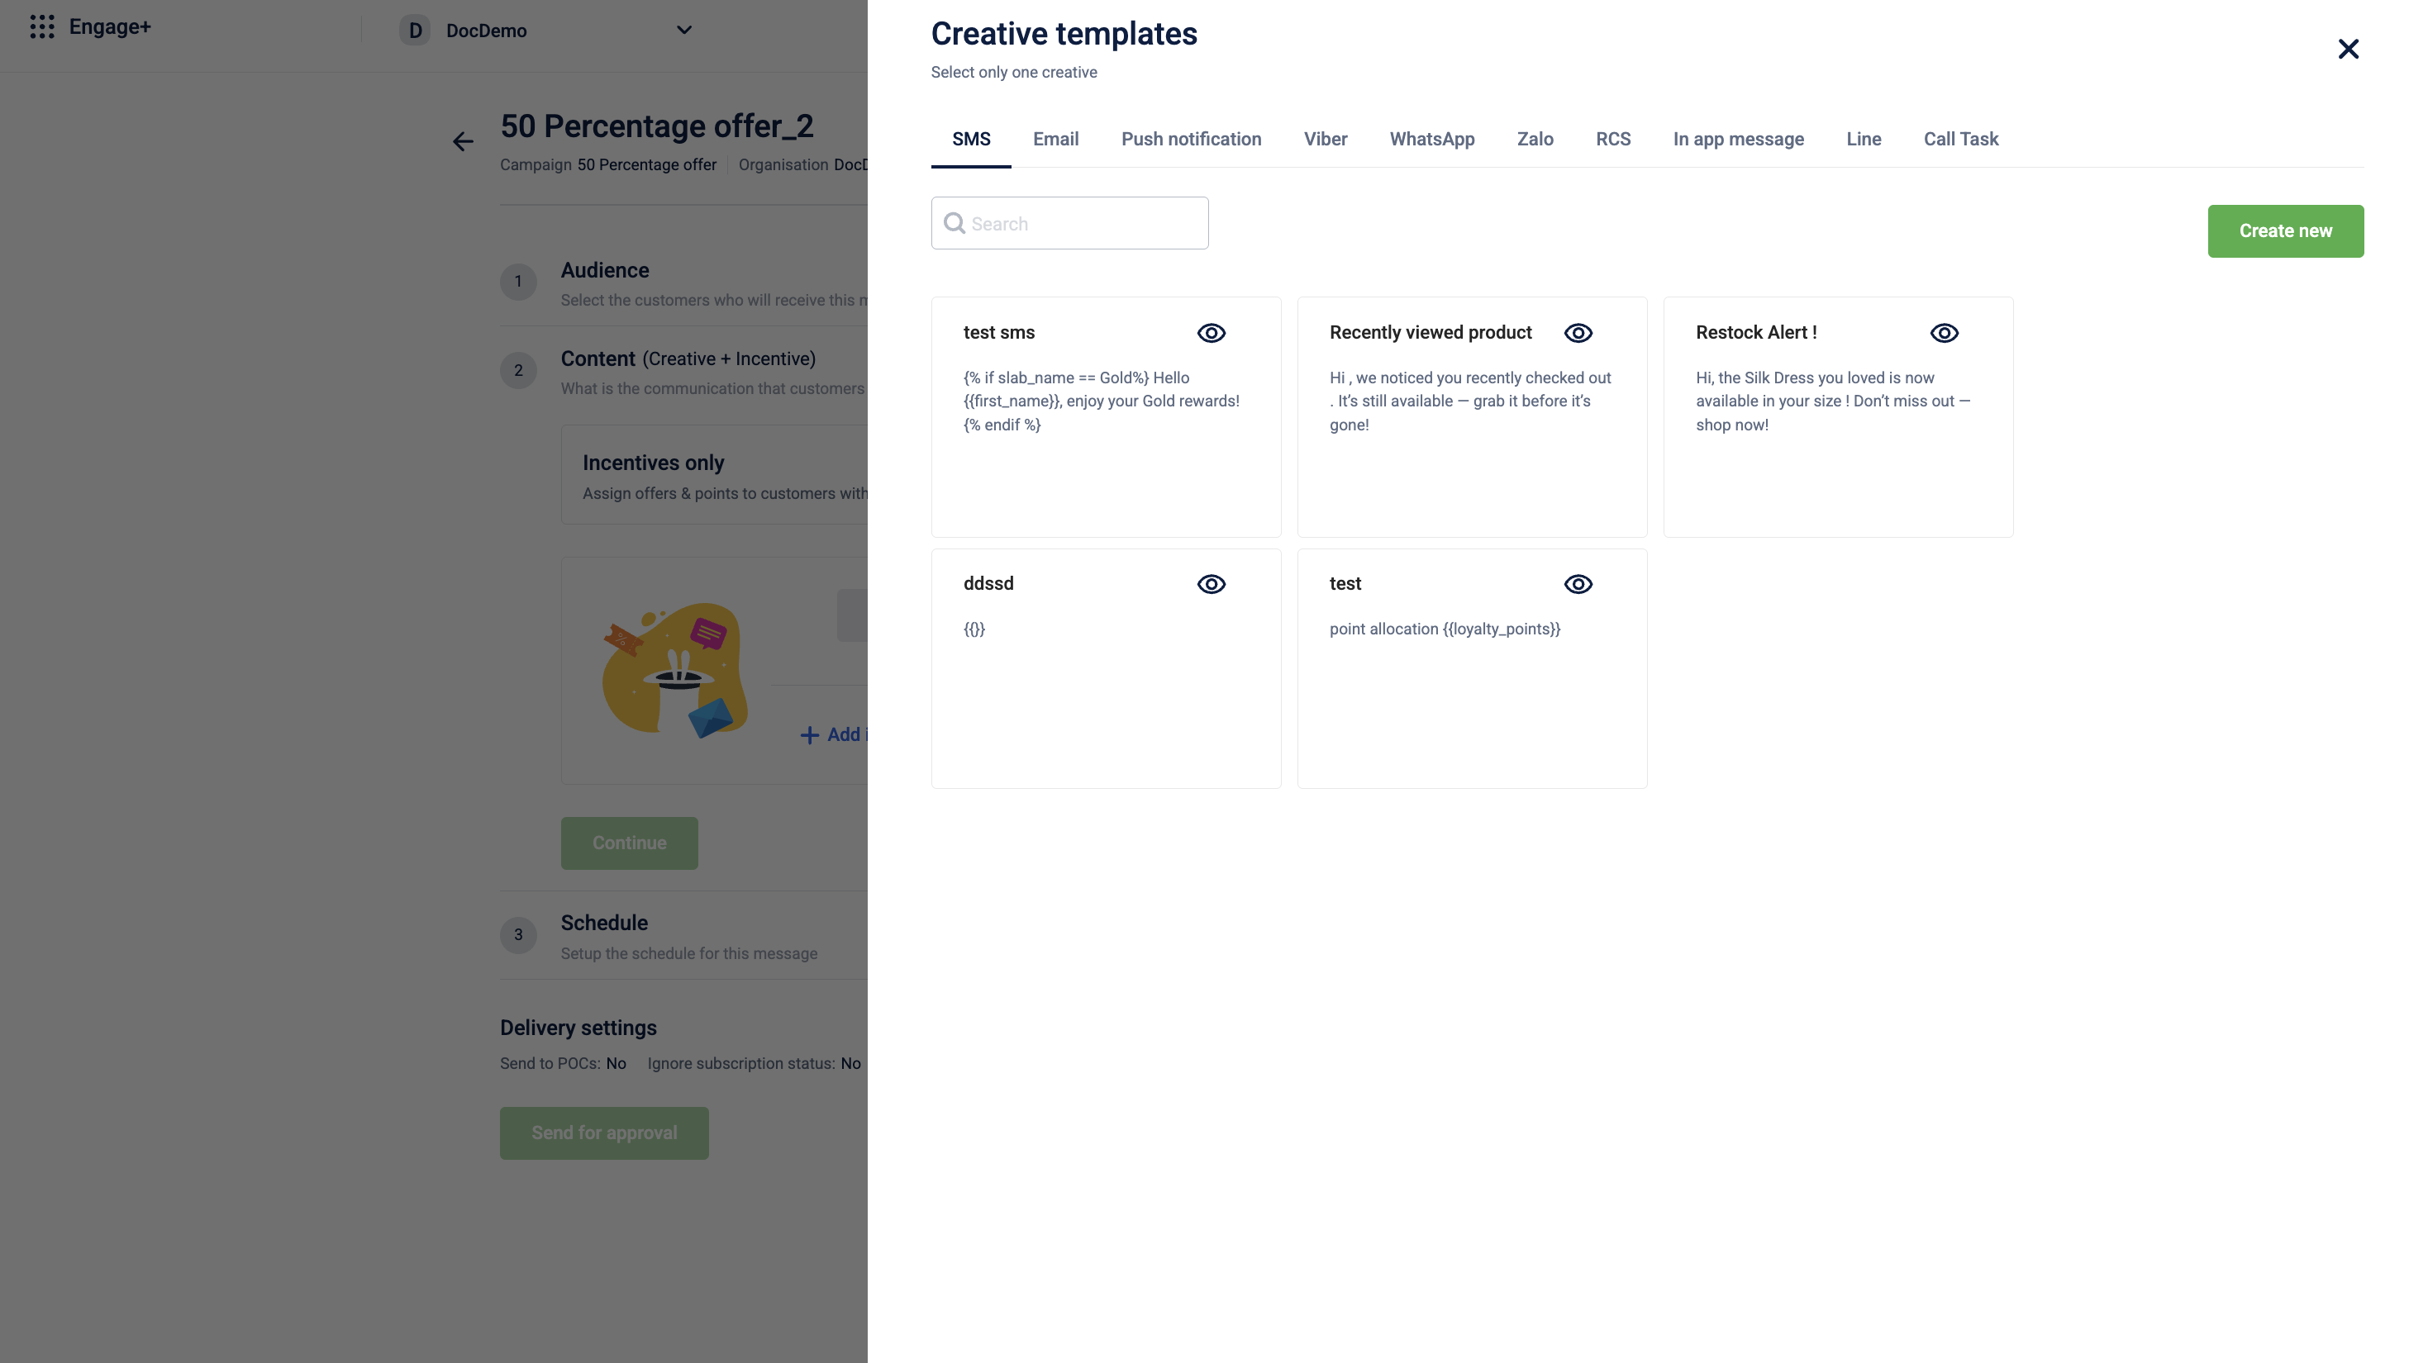The width and height of the screenshot is (2428, 1363).
Task: Open the Engage+ app grid icon
Action: click(x=41, y=26)
